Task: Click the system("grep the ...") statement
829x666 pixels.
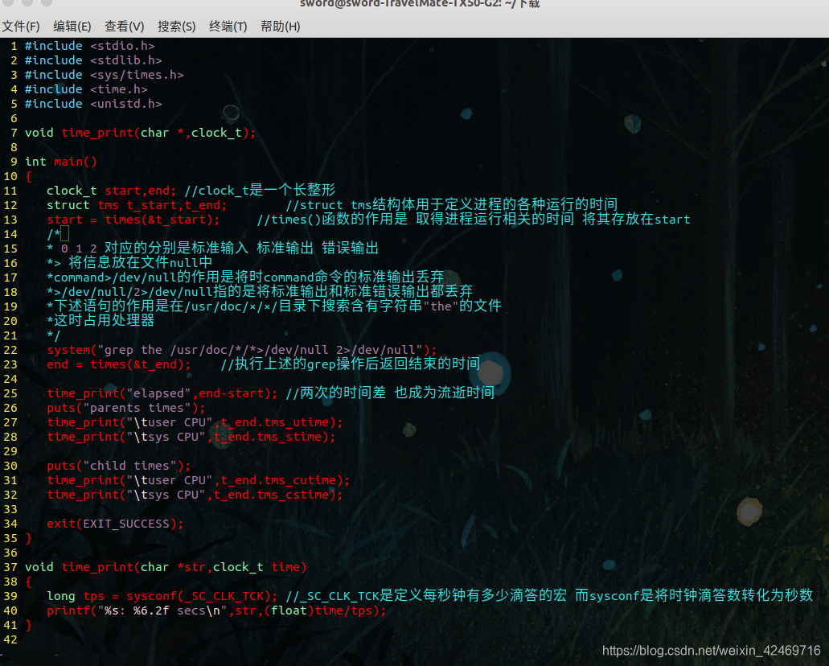Action: tap(241, 350)
